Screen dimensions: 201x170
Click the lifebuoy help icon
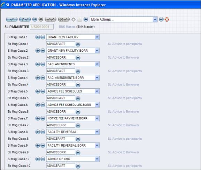pos(167,20)
